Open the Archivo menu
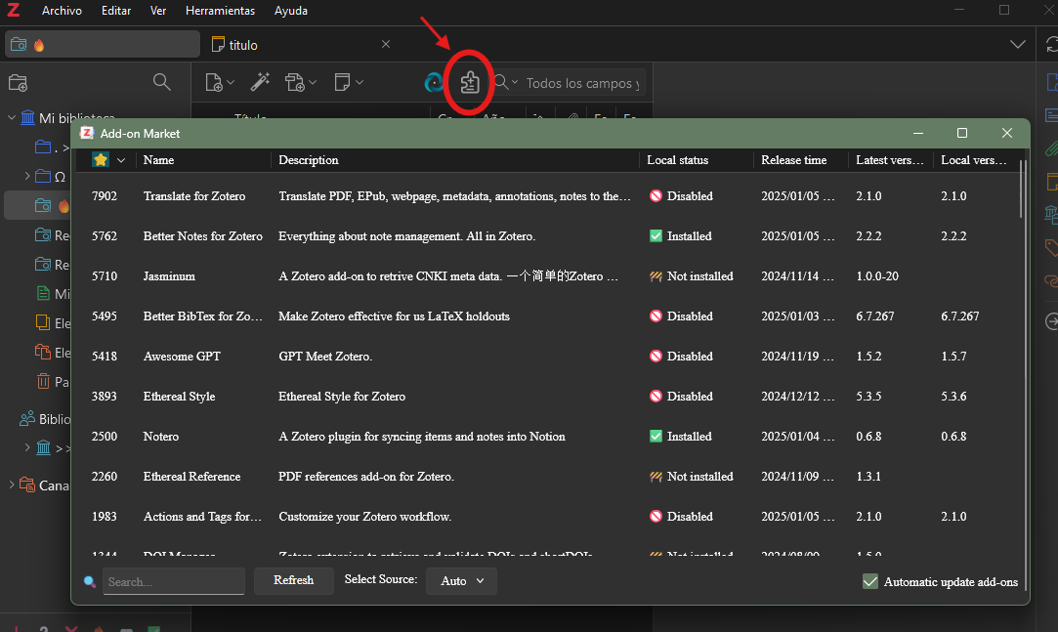This screenshot has height=632, width=1058. pyautogui.click(x=62, y=11)
